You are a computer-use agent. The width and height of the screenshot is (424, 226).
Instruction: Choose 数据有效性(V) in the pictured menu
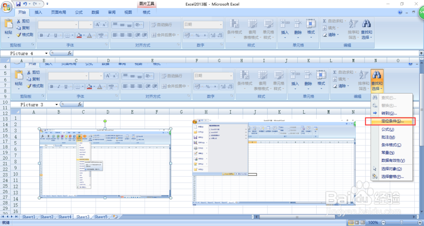pos(393,160)
